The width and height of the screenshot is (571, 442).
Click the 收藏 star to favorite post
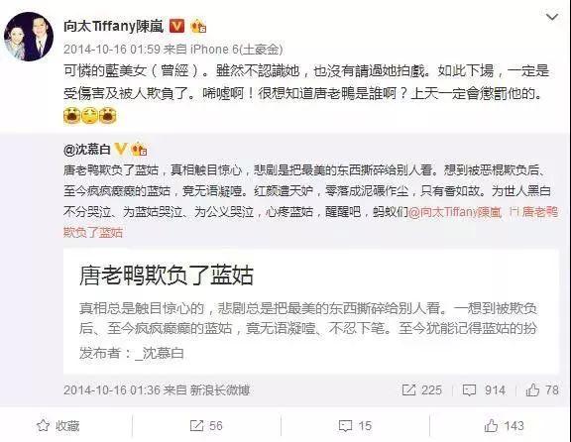58,425
